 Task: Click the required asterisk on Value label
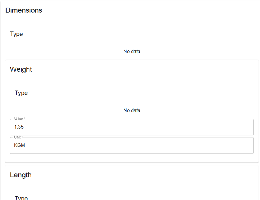25,119
